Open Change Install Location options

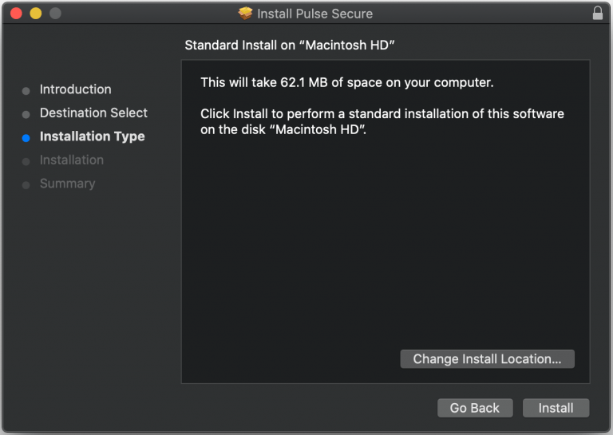pos(487,359)
